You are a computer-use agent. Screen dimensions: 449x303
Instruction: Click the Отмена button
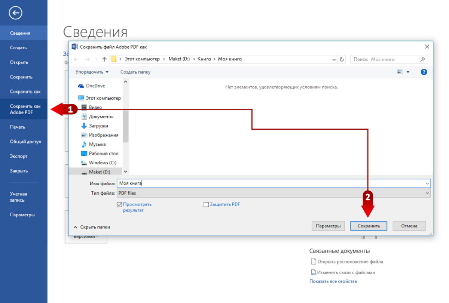409,226
